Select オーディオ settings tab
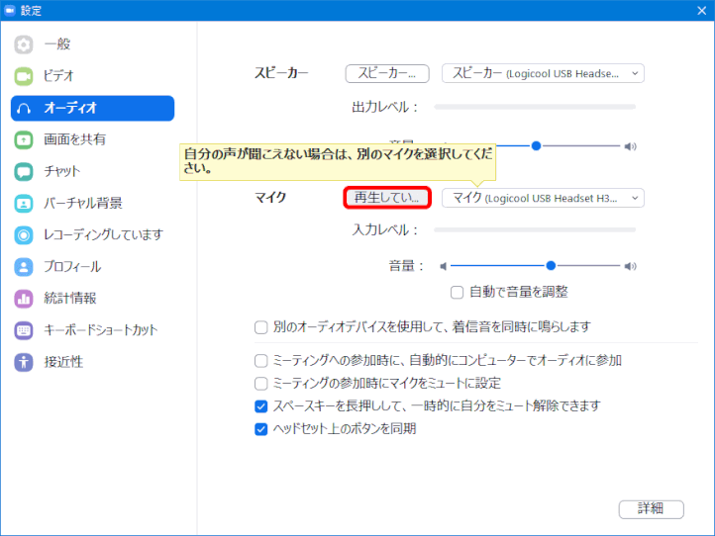This screenshot has width=715, height=536. click(92, 109)
